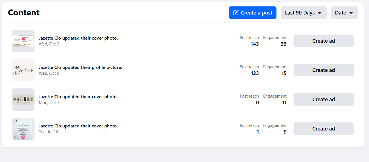Click Create ad for the Oct 9 cover photo
Viewport: 369px width, 162px height.
pyautogui.click(x=323, y=41)
